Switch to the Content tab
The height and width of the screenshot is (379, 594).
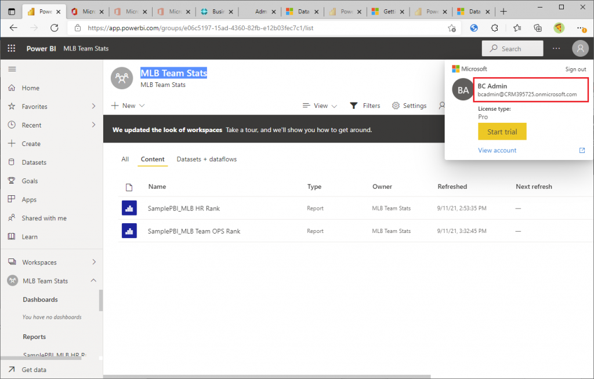(153, 159)
